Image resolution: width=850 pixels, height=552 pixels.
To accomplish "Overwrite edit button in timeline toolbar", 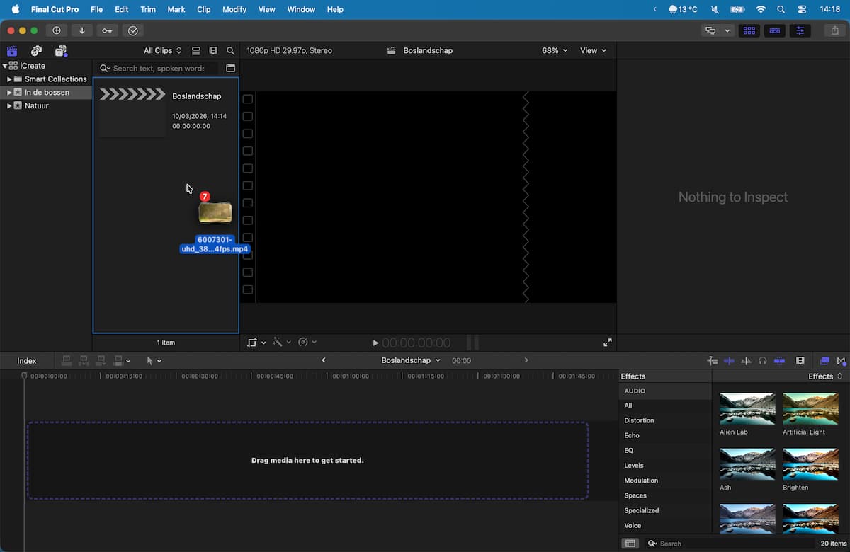I will click(118, 361).
